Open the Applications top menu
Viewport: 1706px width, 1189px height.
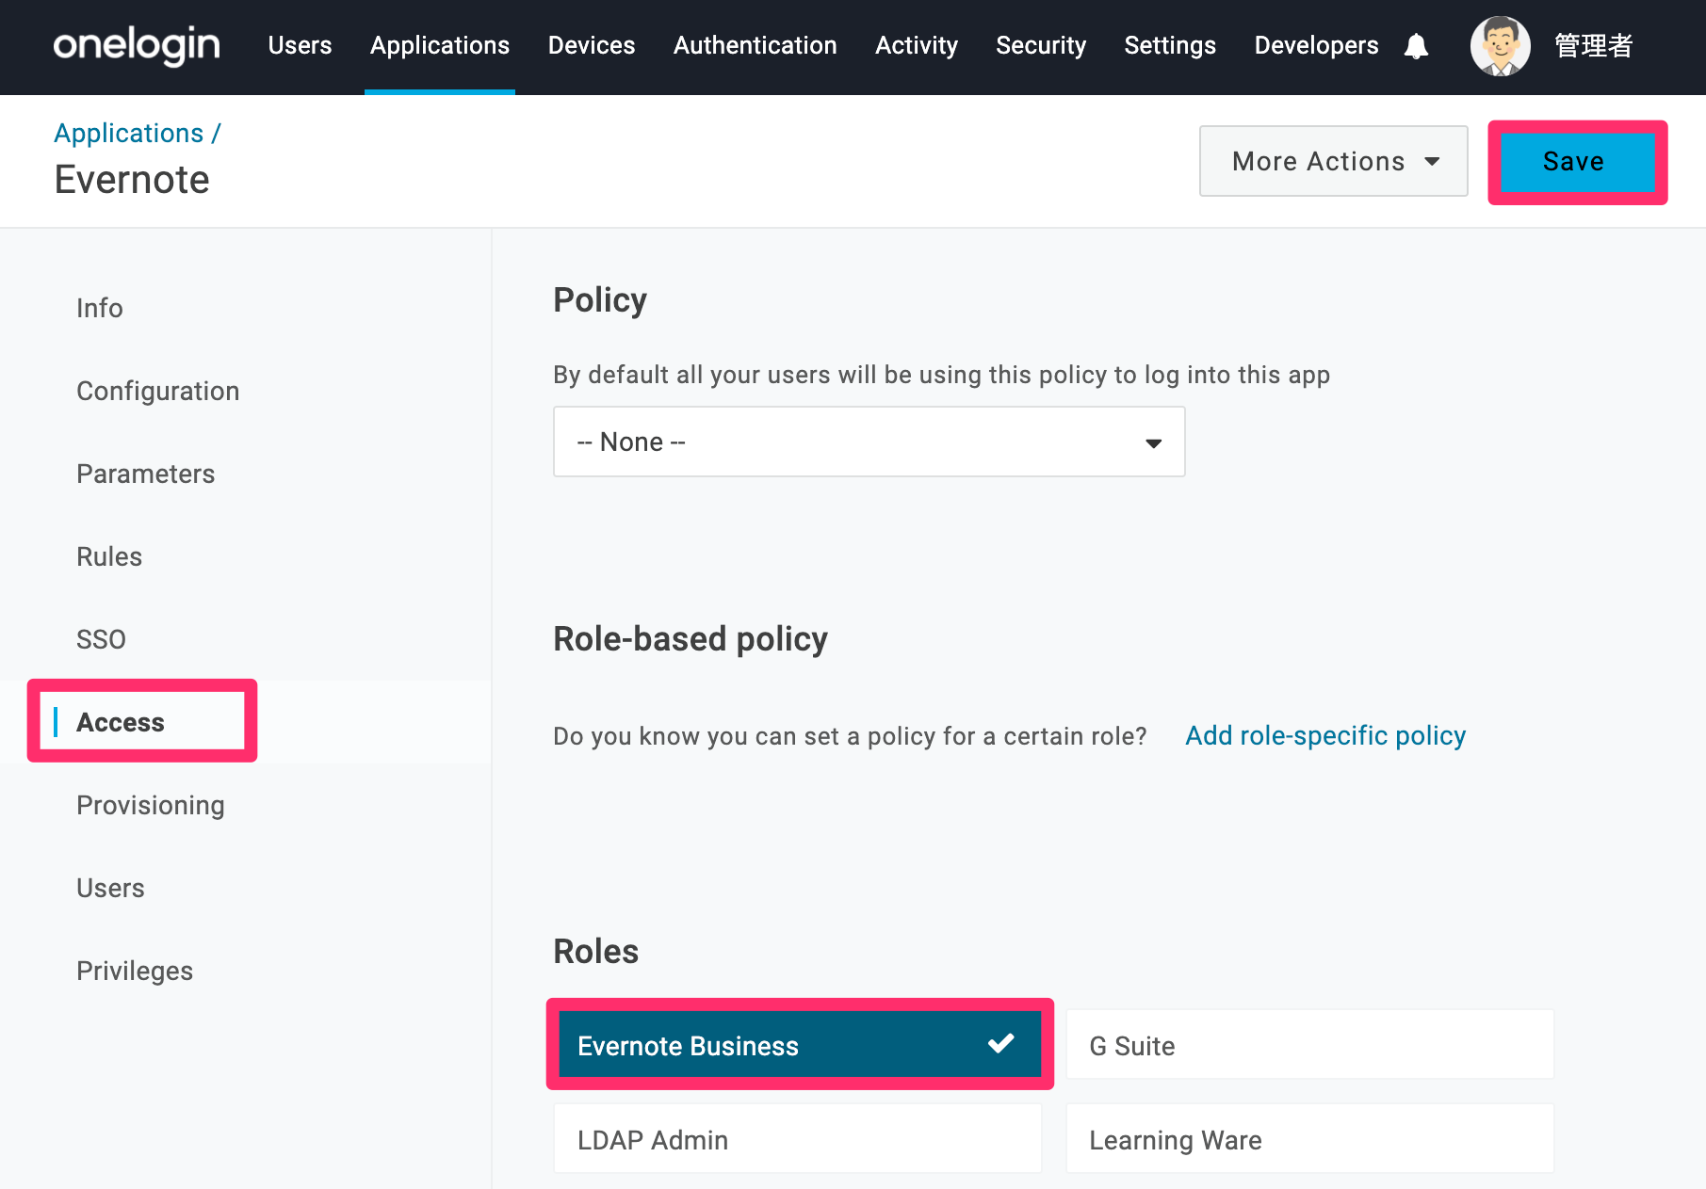[x=440, y=45]
